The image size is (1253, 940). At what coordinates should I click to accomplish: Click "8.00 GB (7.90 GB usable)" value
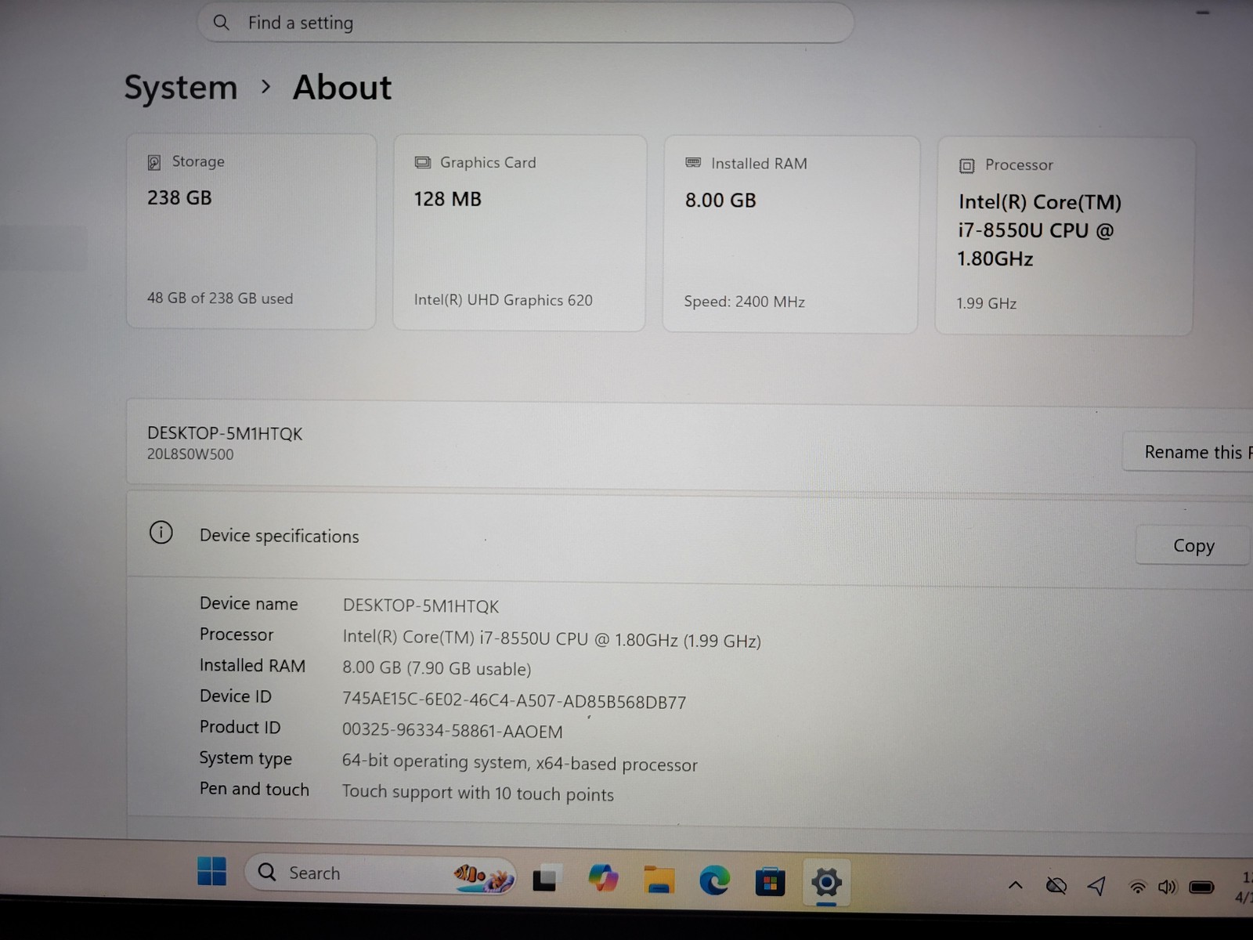pos(436,669)
